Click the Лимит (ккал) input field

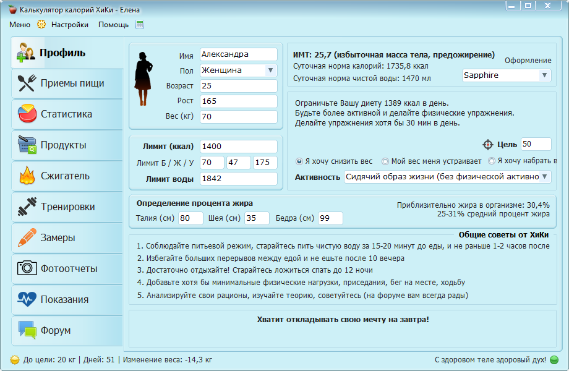point(238,147)
